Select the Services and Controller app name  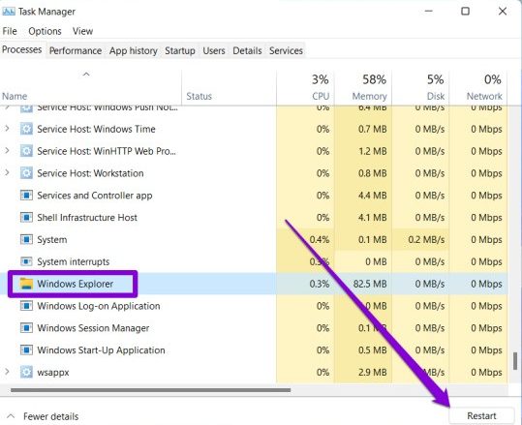click(x=95, y=196)
